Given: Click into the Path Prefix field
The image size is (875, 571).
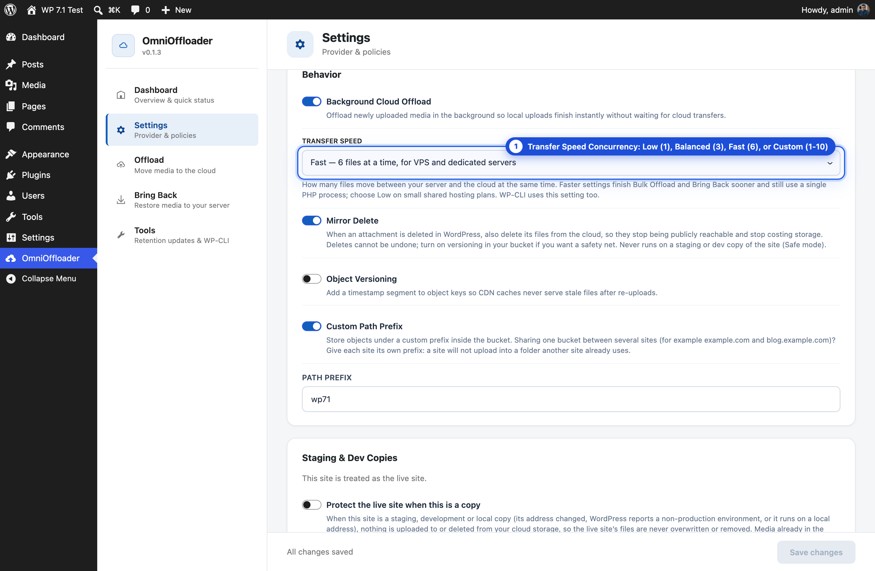Looking at the screenshot, I should (x=571, y=399).
